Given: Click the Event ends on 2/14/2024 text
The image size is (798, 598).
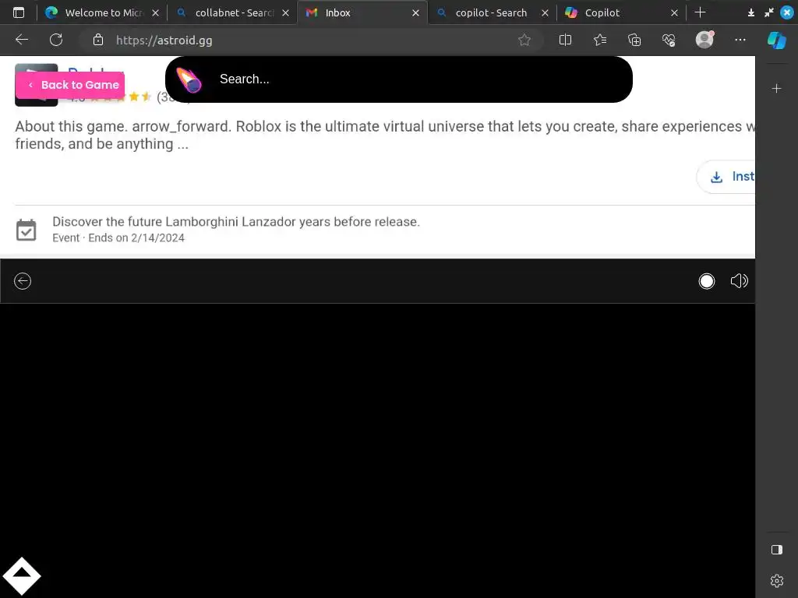Looking at the screenshot, I should pos(118,238).
